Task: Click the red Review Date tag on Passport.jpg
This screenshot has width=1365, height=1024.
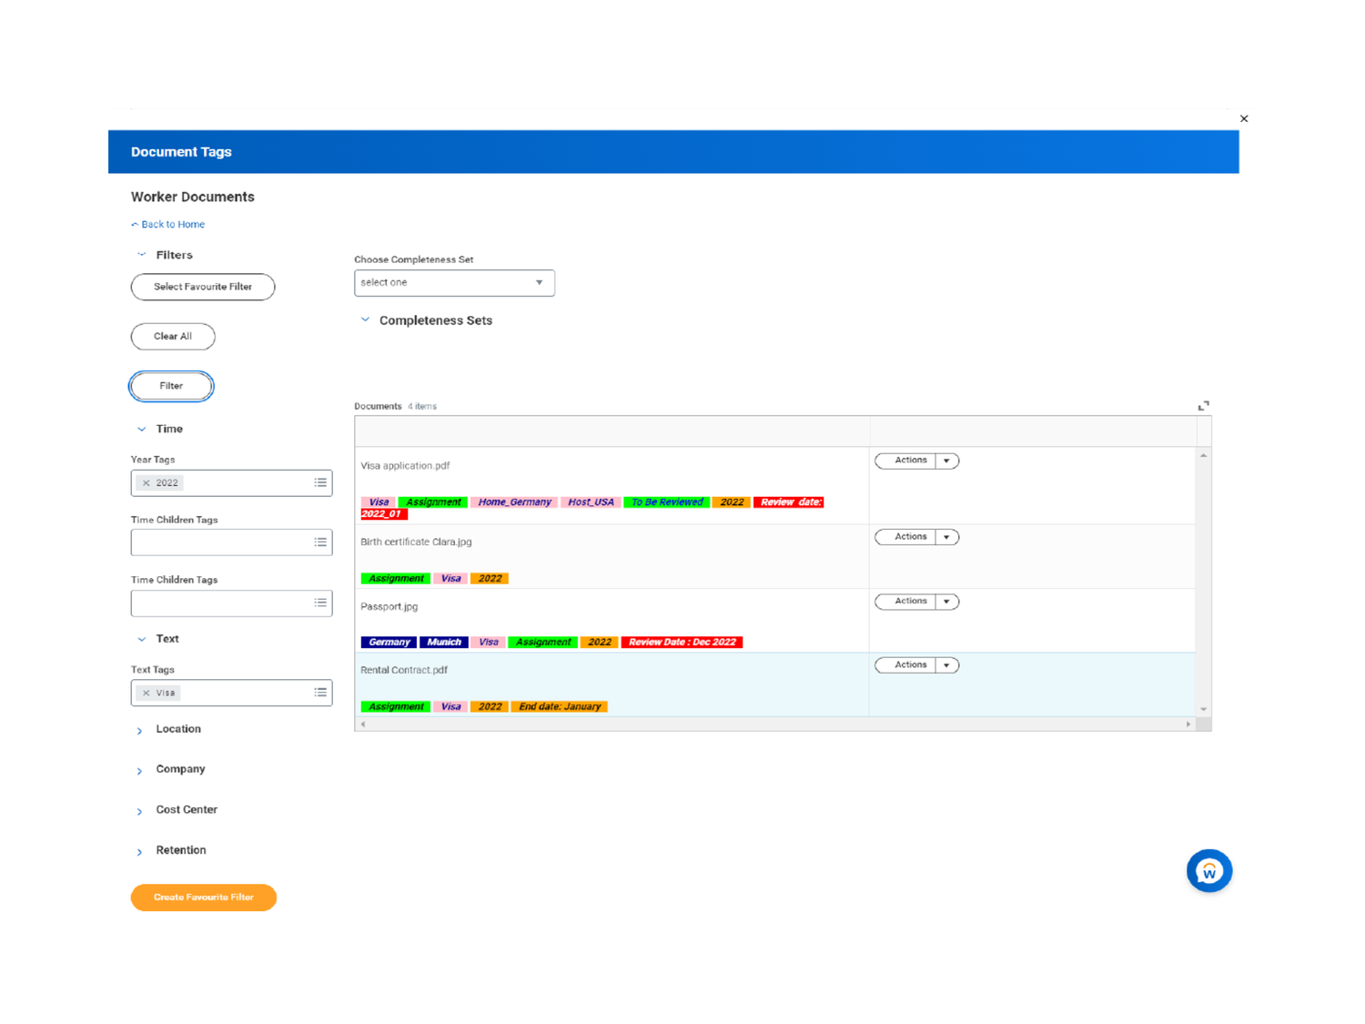Action: pos(682,642)
